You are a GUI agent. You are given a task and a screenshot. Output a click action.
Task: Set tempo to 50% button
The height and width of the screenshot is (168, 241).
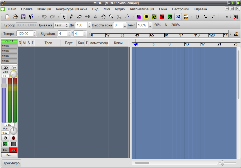pyautogui.click(x=157, y=25)
